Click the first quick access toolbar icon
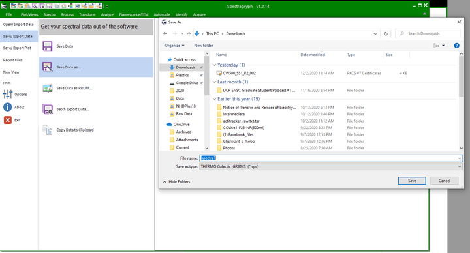The height and width of the screenshot is (253, 470). point(14,6)
